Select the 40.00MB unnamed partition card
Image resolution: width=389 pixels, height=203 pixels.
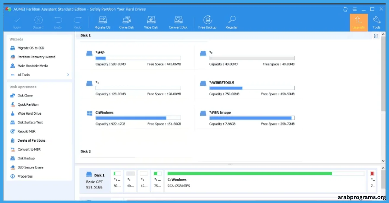pyautogui.click(x=248, y=58)
